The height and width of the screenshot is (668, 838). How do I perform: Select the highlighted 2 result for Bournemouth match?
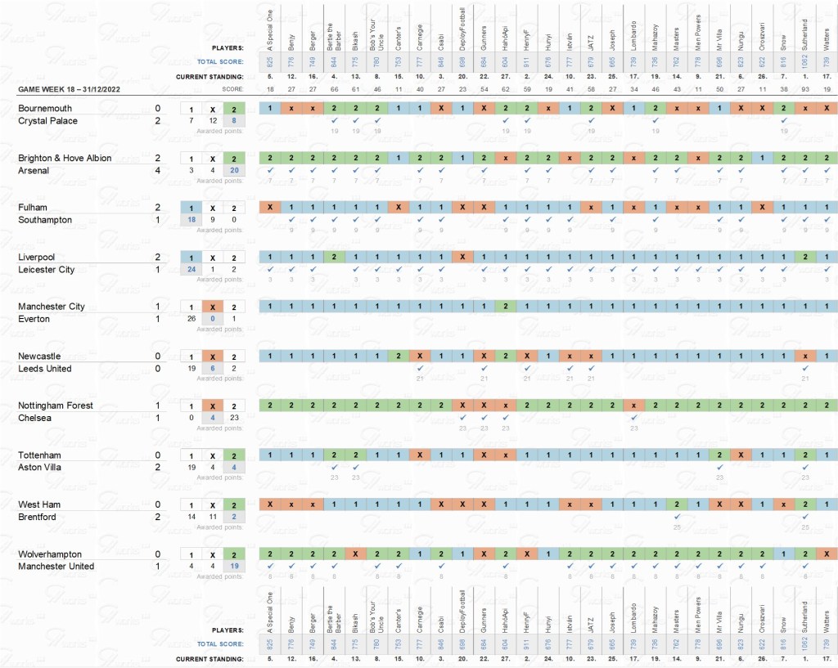[233, 109]
